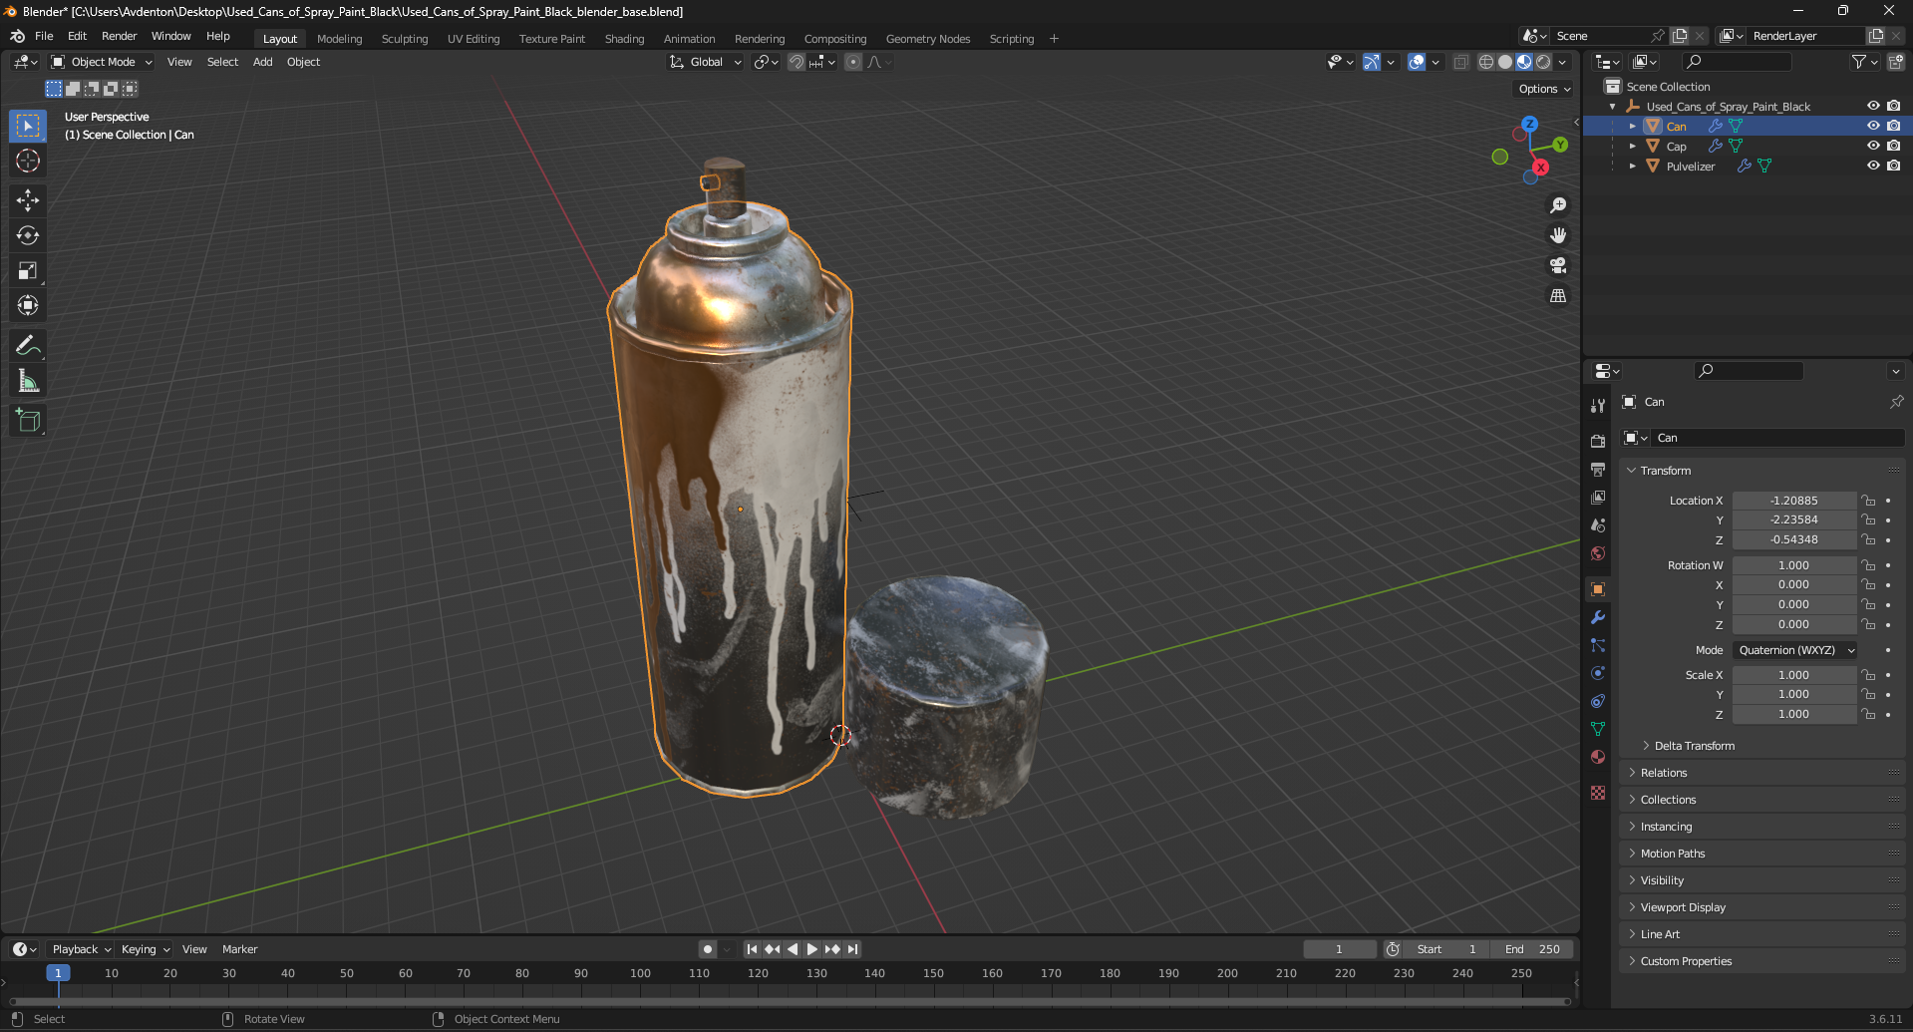1913x1032 pixels.
Task: Hide the Can object in viewport
Action: (1873, 126)
